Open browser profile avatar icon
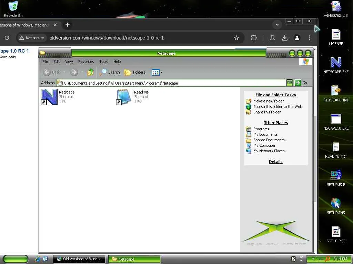 click(x=297, y=38)
